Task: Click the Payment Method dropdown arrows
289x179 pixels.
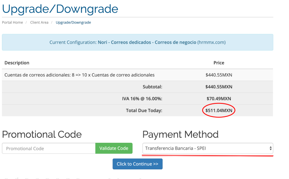Action: (271, 148)
